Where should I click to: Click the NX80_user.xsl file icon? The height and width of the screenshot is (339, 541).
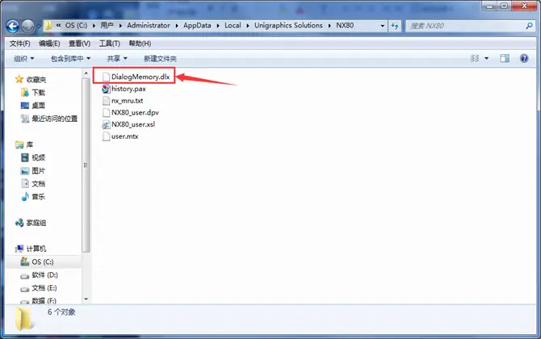point(106,124)
